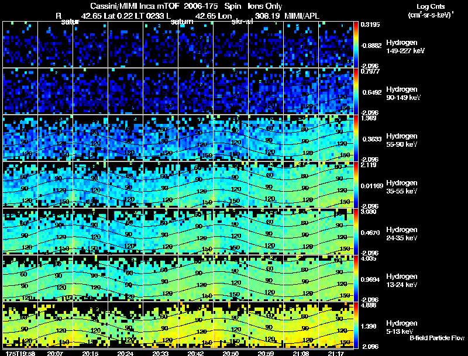468x356 pixels.
Task: Click the '20:15' time axis label
Action: [x=91, y=353]
